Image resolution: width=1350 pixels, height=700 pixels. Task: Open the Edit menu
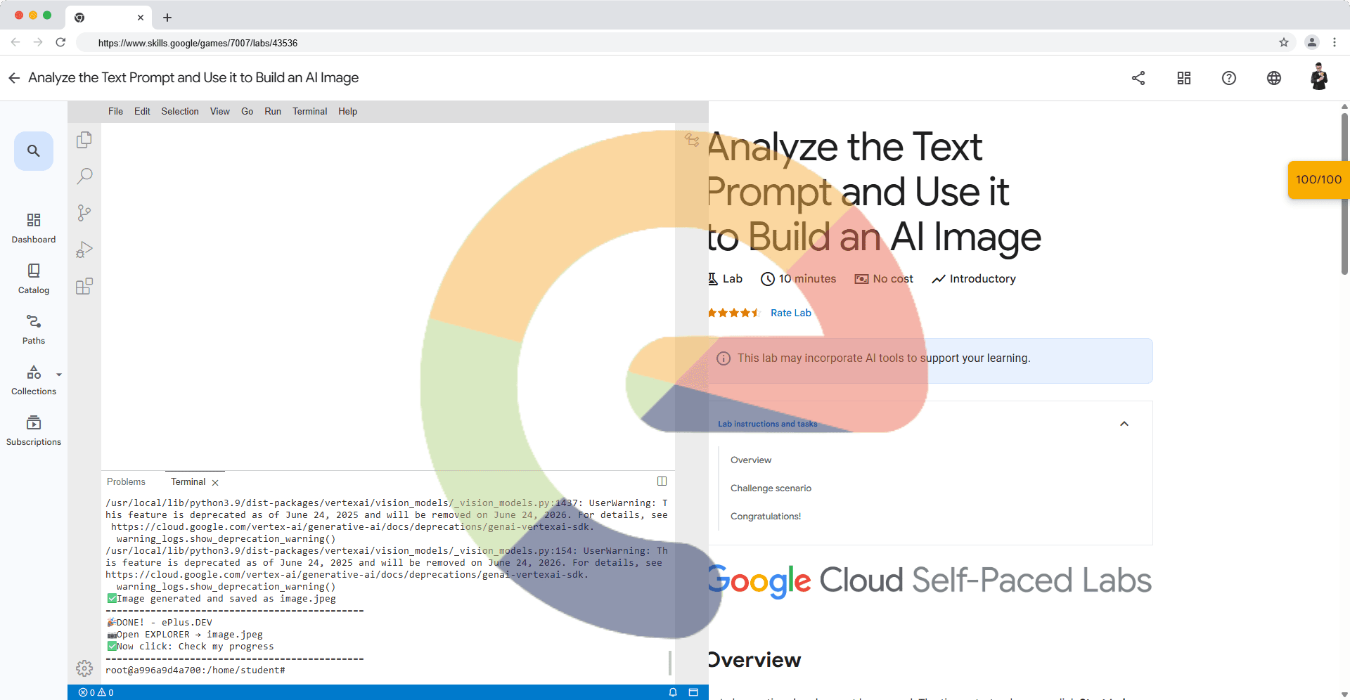coord(142,112)
